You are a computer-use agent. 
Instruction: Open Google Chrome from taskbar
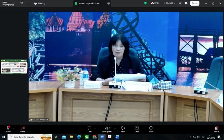[x=94, y=137]
